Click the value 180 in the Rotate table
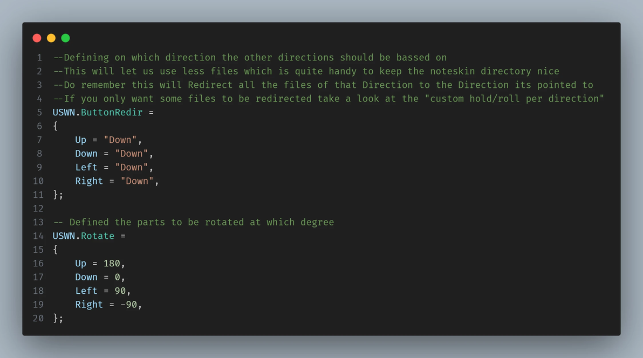 point(112,264)
